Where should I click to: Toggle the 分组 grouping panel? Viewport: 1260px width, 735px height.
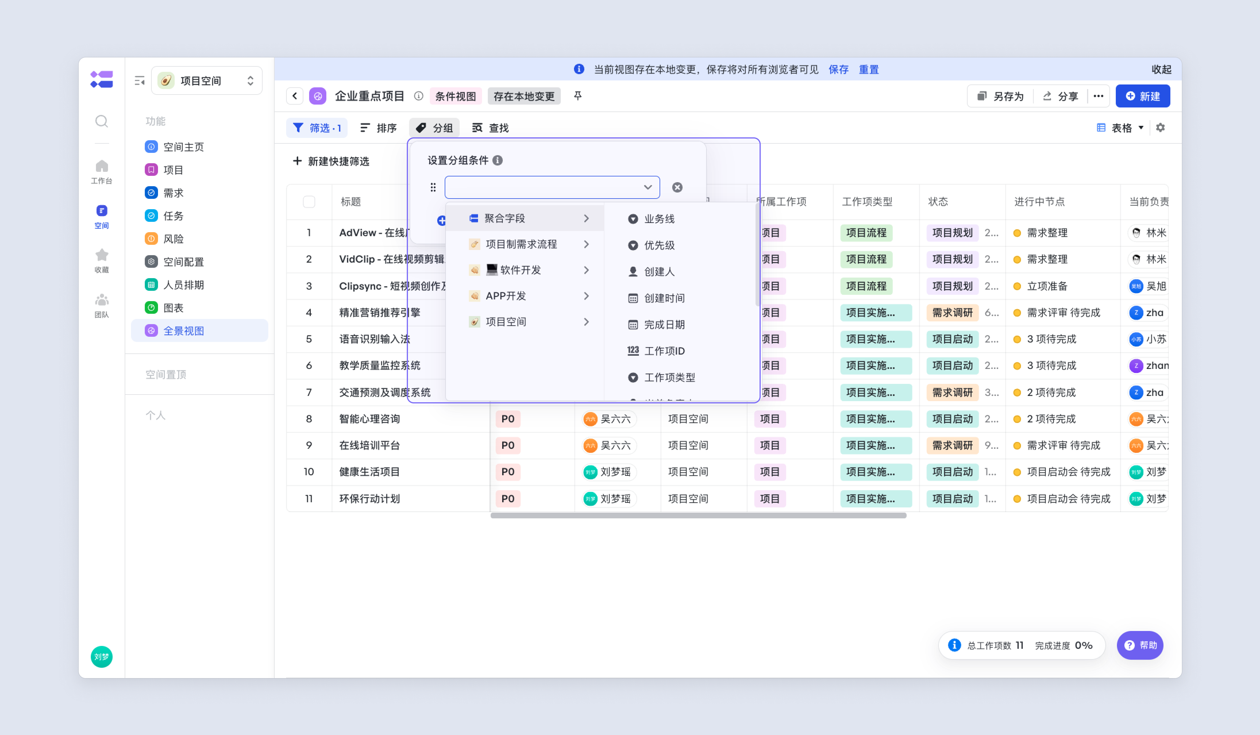[434, 128]
